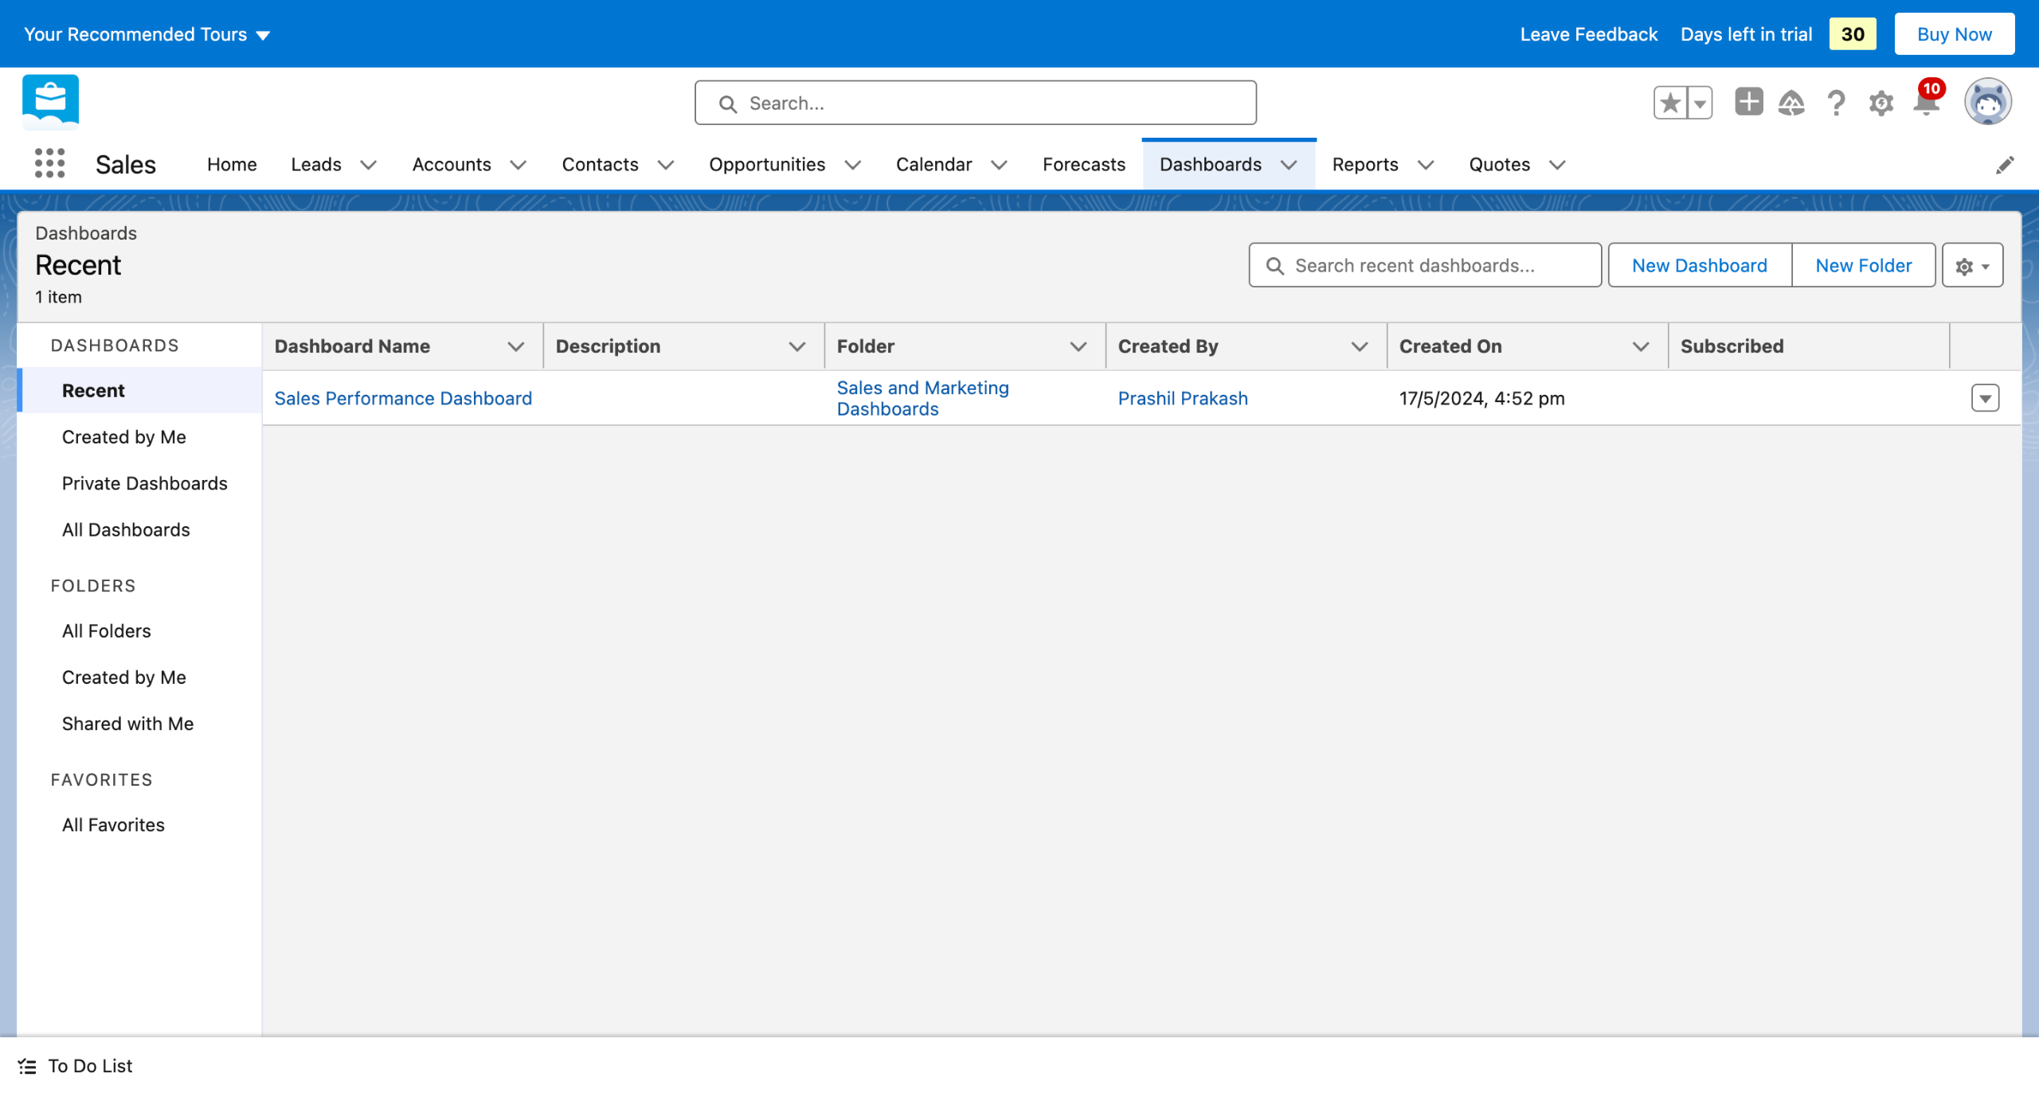
Task: Open the user profile avatar
Action: pos(1987,102)
